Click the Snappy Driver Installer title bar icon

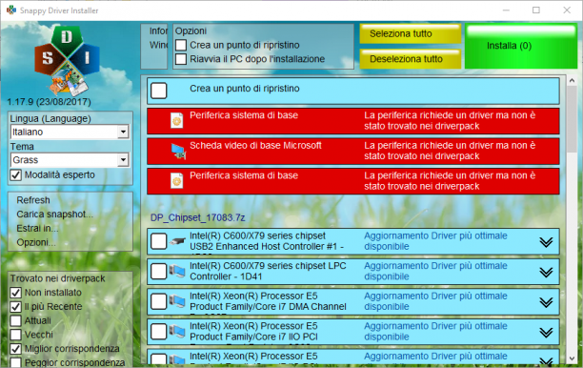click(11, 10)
